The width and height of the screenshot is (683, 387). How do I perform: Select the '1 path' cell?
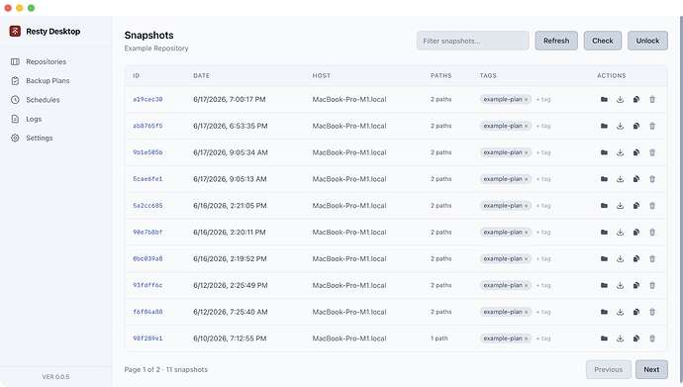click(439, 339)
